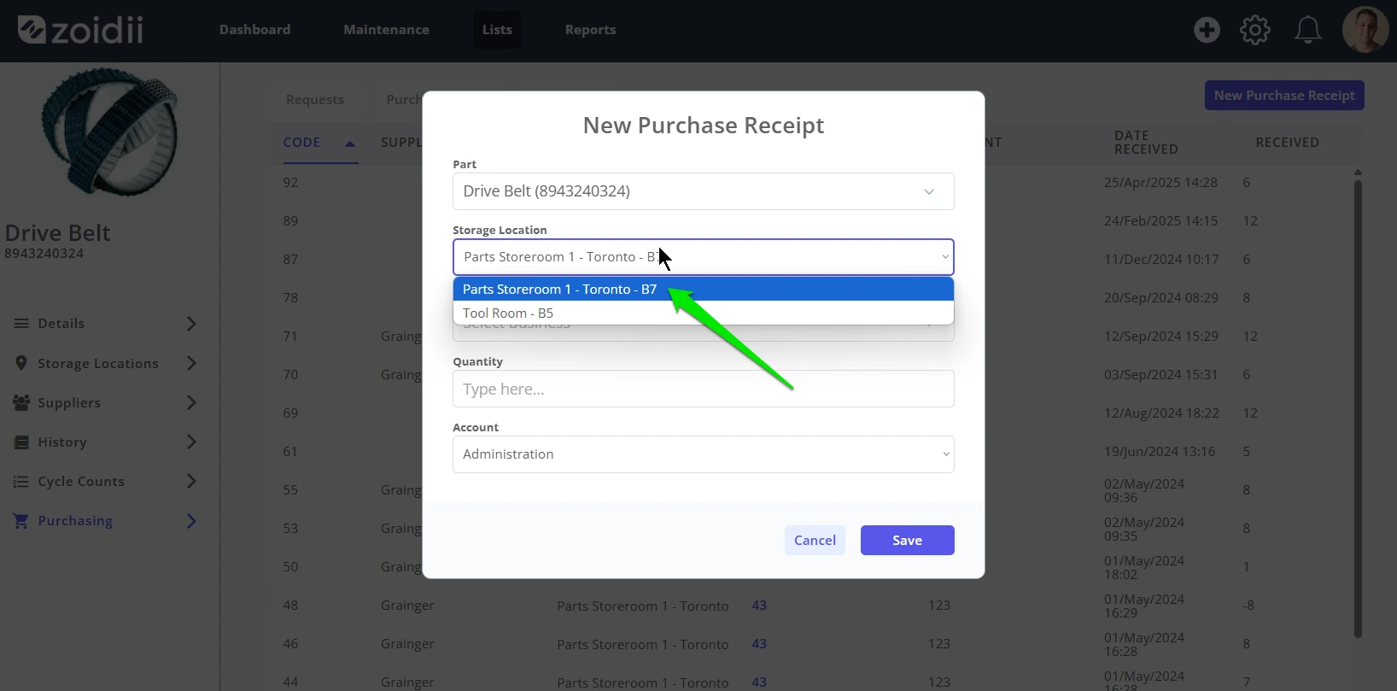Sort by RECEIVED column header
Viewport: 1397px width, 691px height.
(1287, 143)
